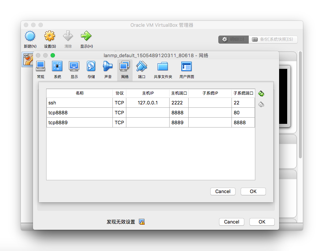This screenshot has height=251, width=326.
Task: Open the 端口 (Ports) settings section
Action: [142, 70]
